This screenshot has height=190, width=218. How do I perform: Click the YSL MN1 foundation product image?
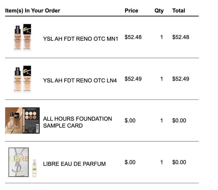22,37
